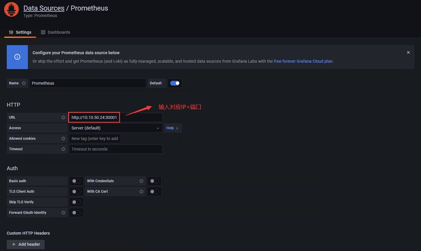This screenshot has width=421, height=251.
Task: Enable the Skip TLS Verify toggle
Action: point(76,202)
